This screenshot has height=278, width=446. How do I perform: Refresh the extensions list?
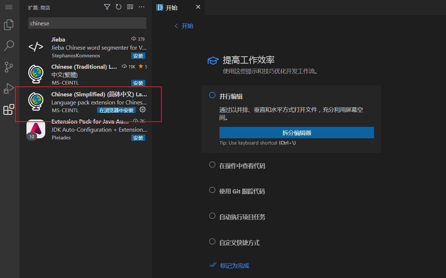point(118,7)
